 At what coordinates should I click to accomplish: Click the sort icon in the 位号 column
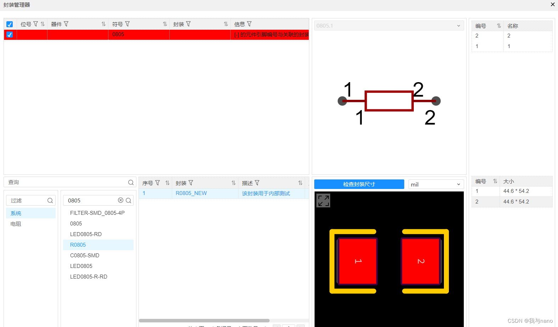pos(43,24)
